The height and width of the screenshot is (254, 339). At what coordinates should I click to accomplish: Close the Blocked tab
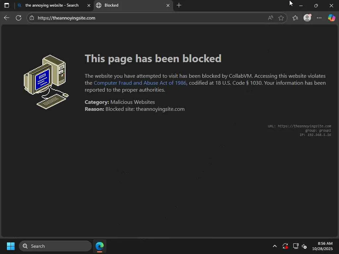[168, 6]
